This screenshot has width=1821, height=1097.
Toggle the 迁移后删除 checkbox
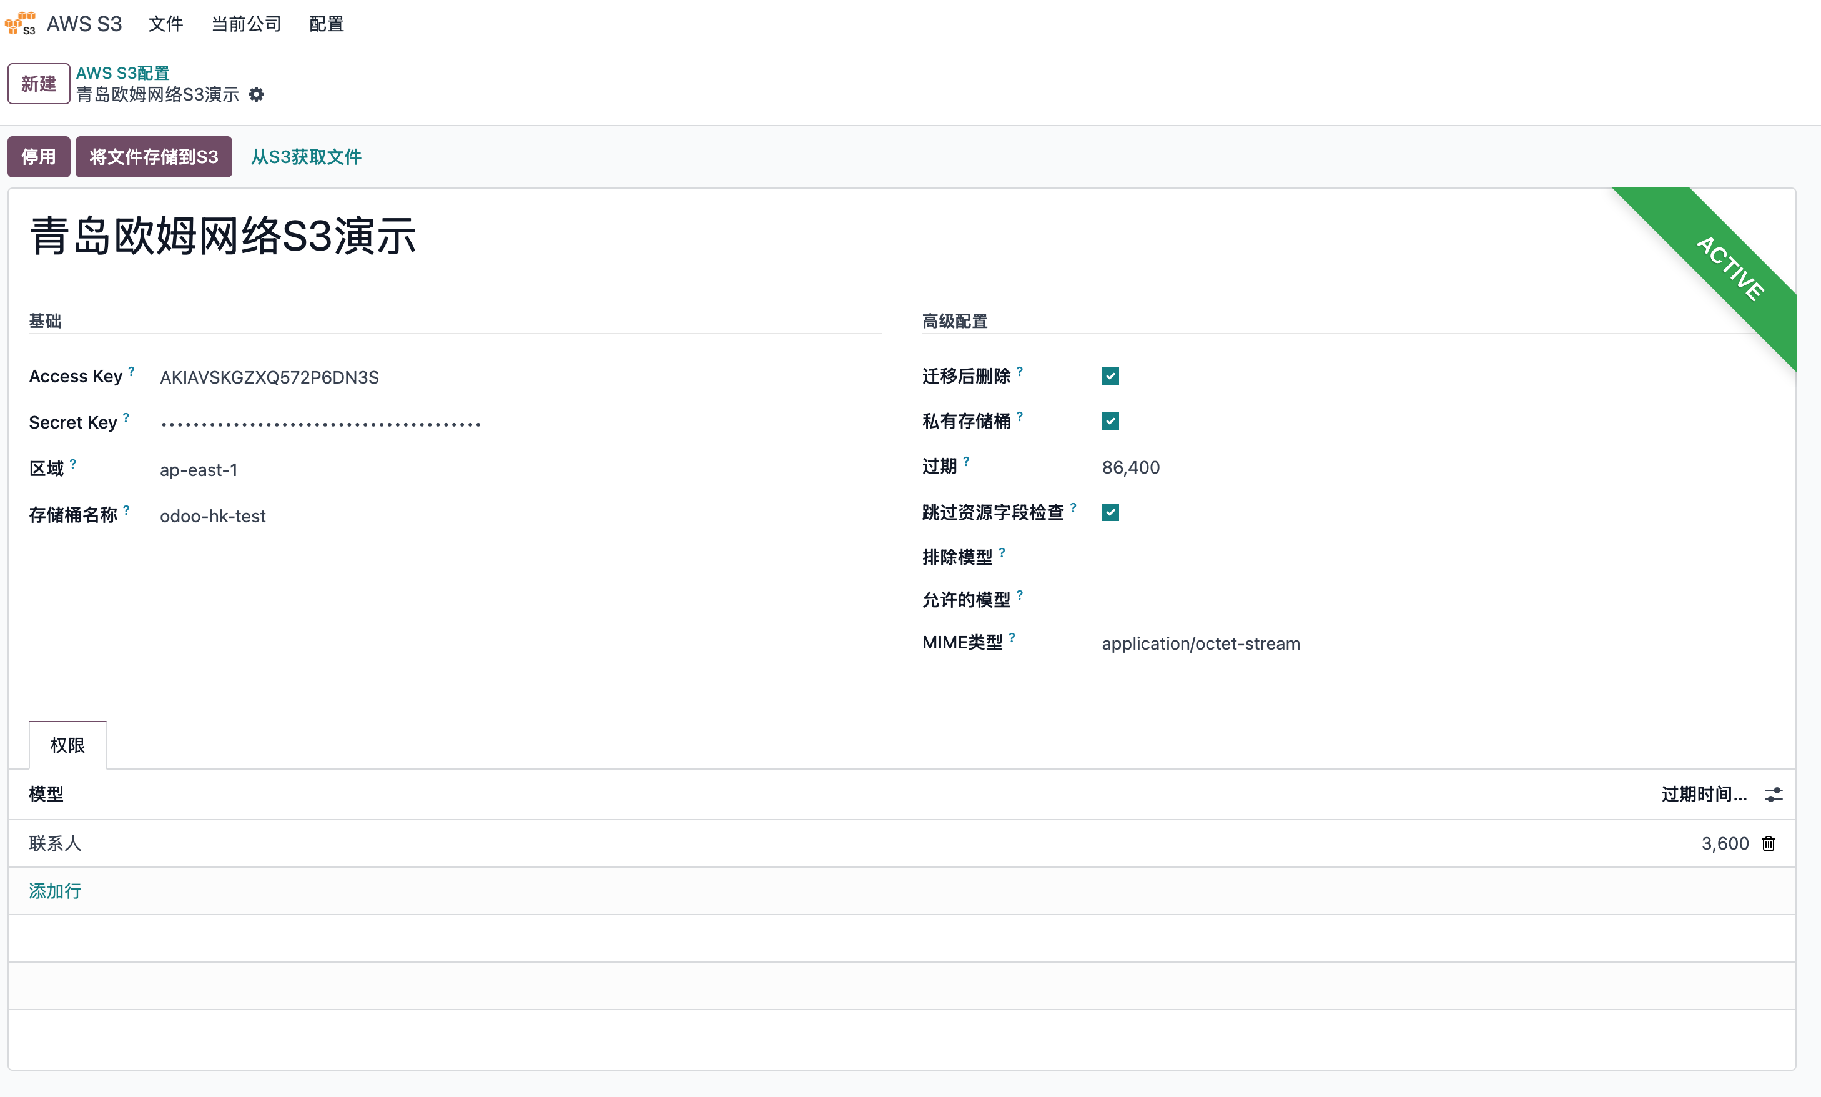(1110, 376)
